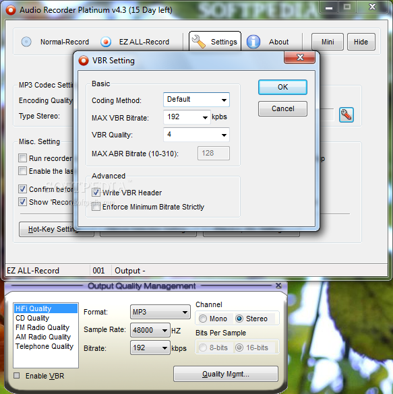Click the VBR Setting dialog title icon
393x394 pixels.
coord(84,61)
